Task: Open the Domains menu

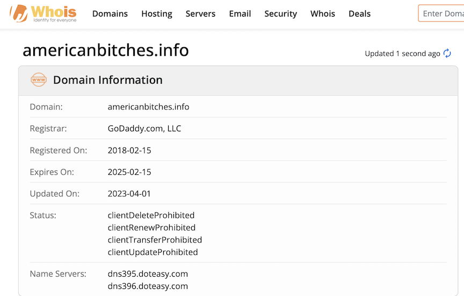Action: click(x=110, y=14)
